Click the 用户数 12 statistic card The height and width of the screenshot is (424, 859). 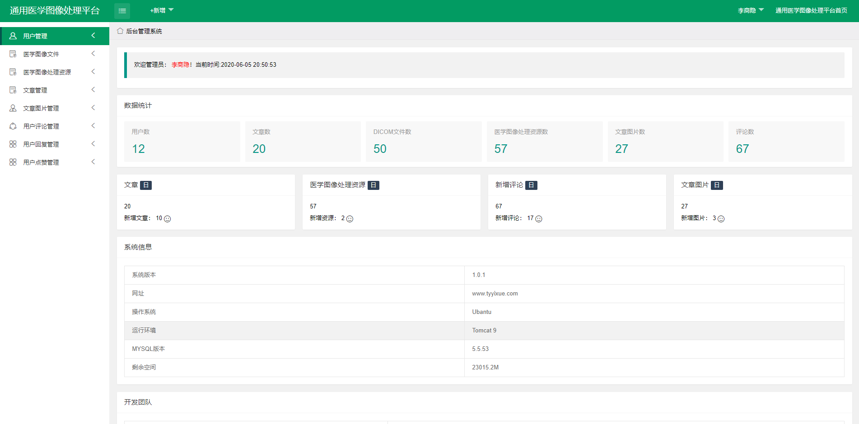pyautogui.click(x=182, y=142)
